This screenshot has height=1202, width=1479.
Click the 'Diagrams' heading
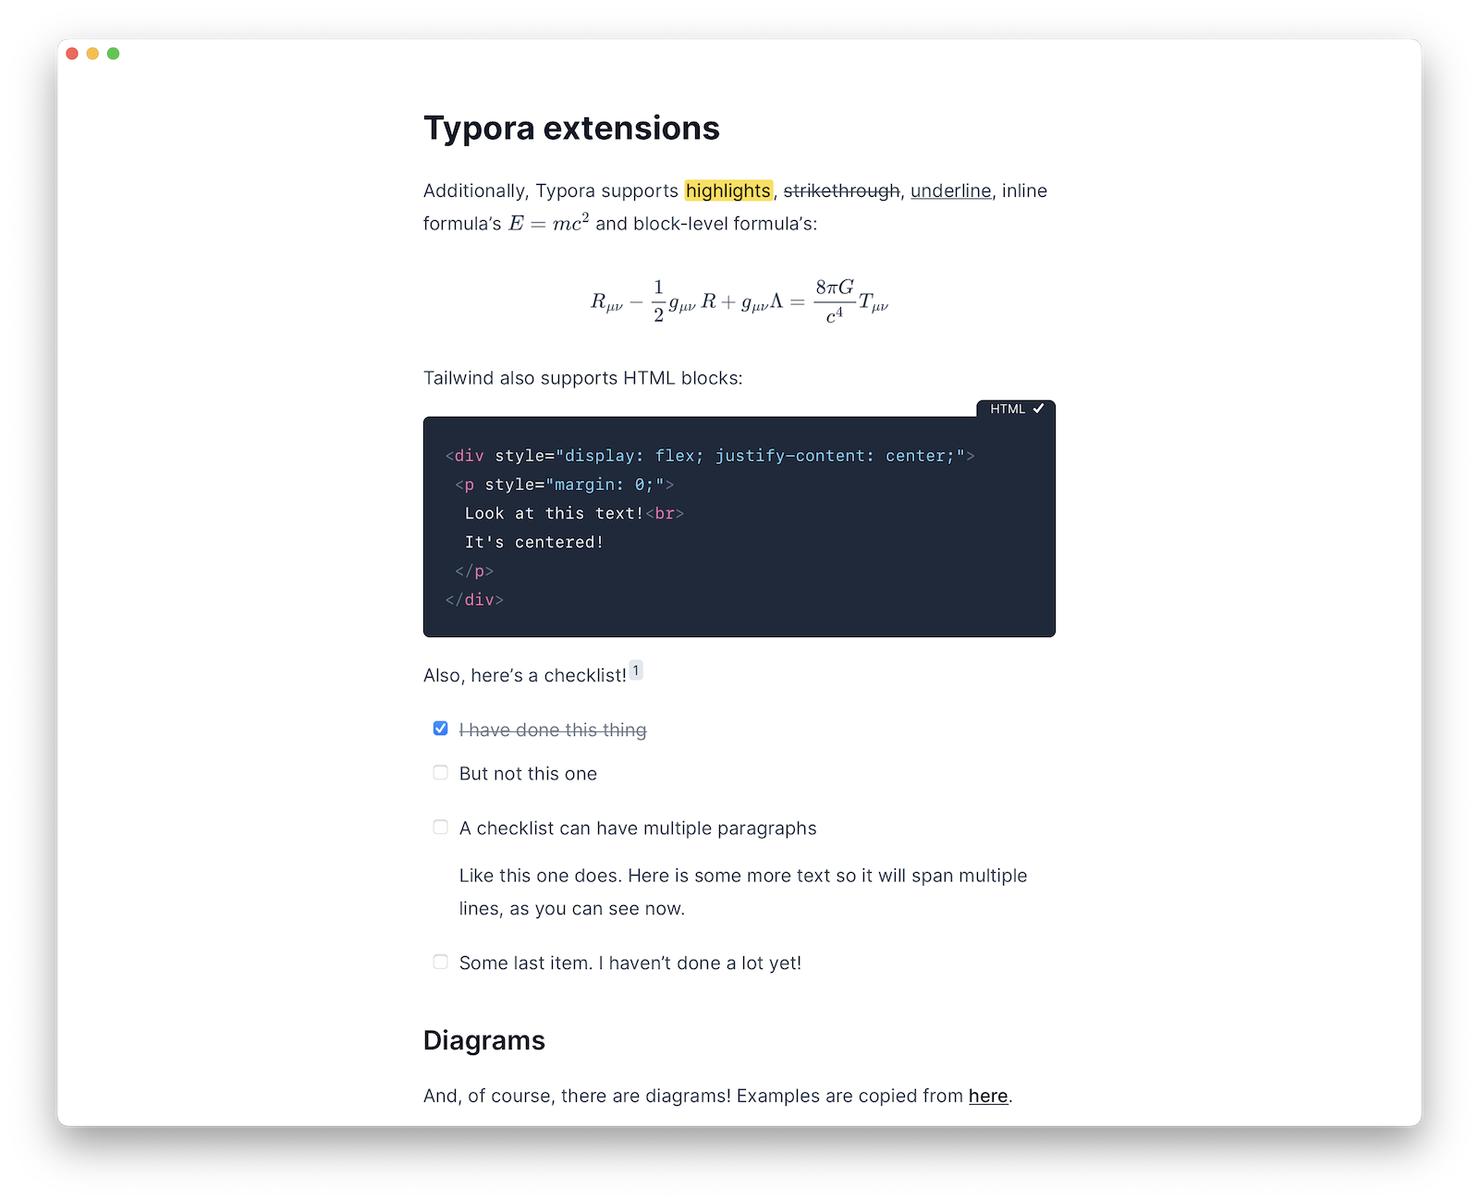tap(484, 1040)
